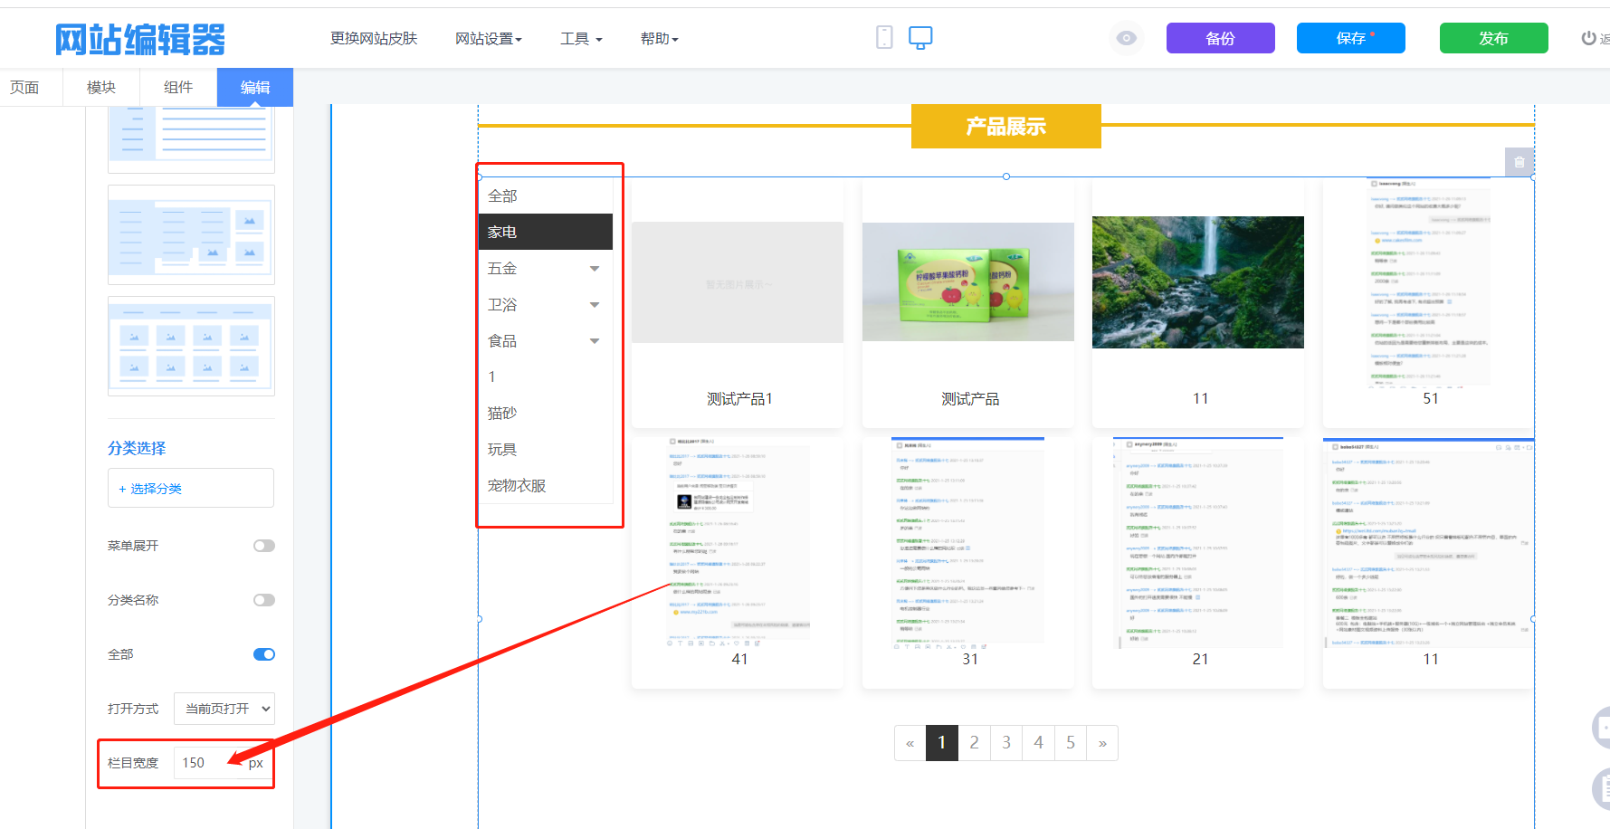Viewport: 1610px width, 829px height.
Task: Select pagination page 1
Action: tap(942, 743)
